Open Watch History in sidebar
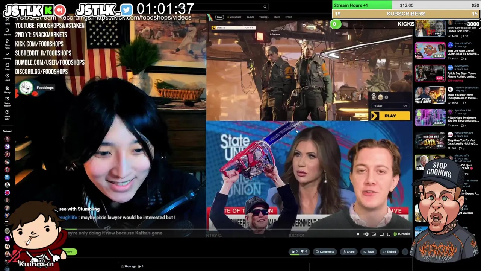Viewport: 481px width, 271px height. (7, 102)
